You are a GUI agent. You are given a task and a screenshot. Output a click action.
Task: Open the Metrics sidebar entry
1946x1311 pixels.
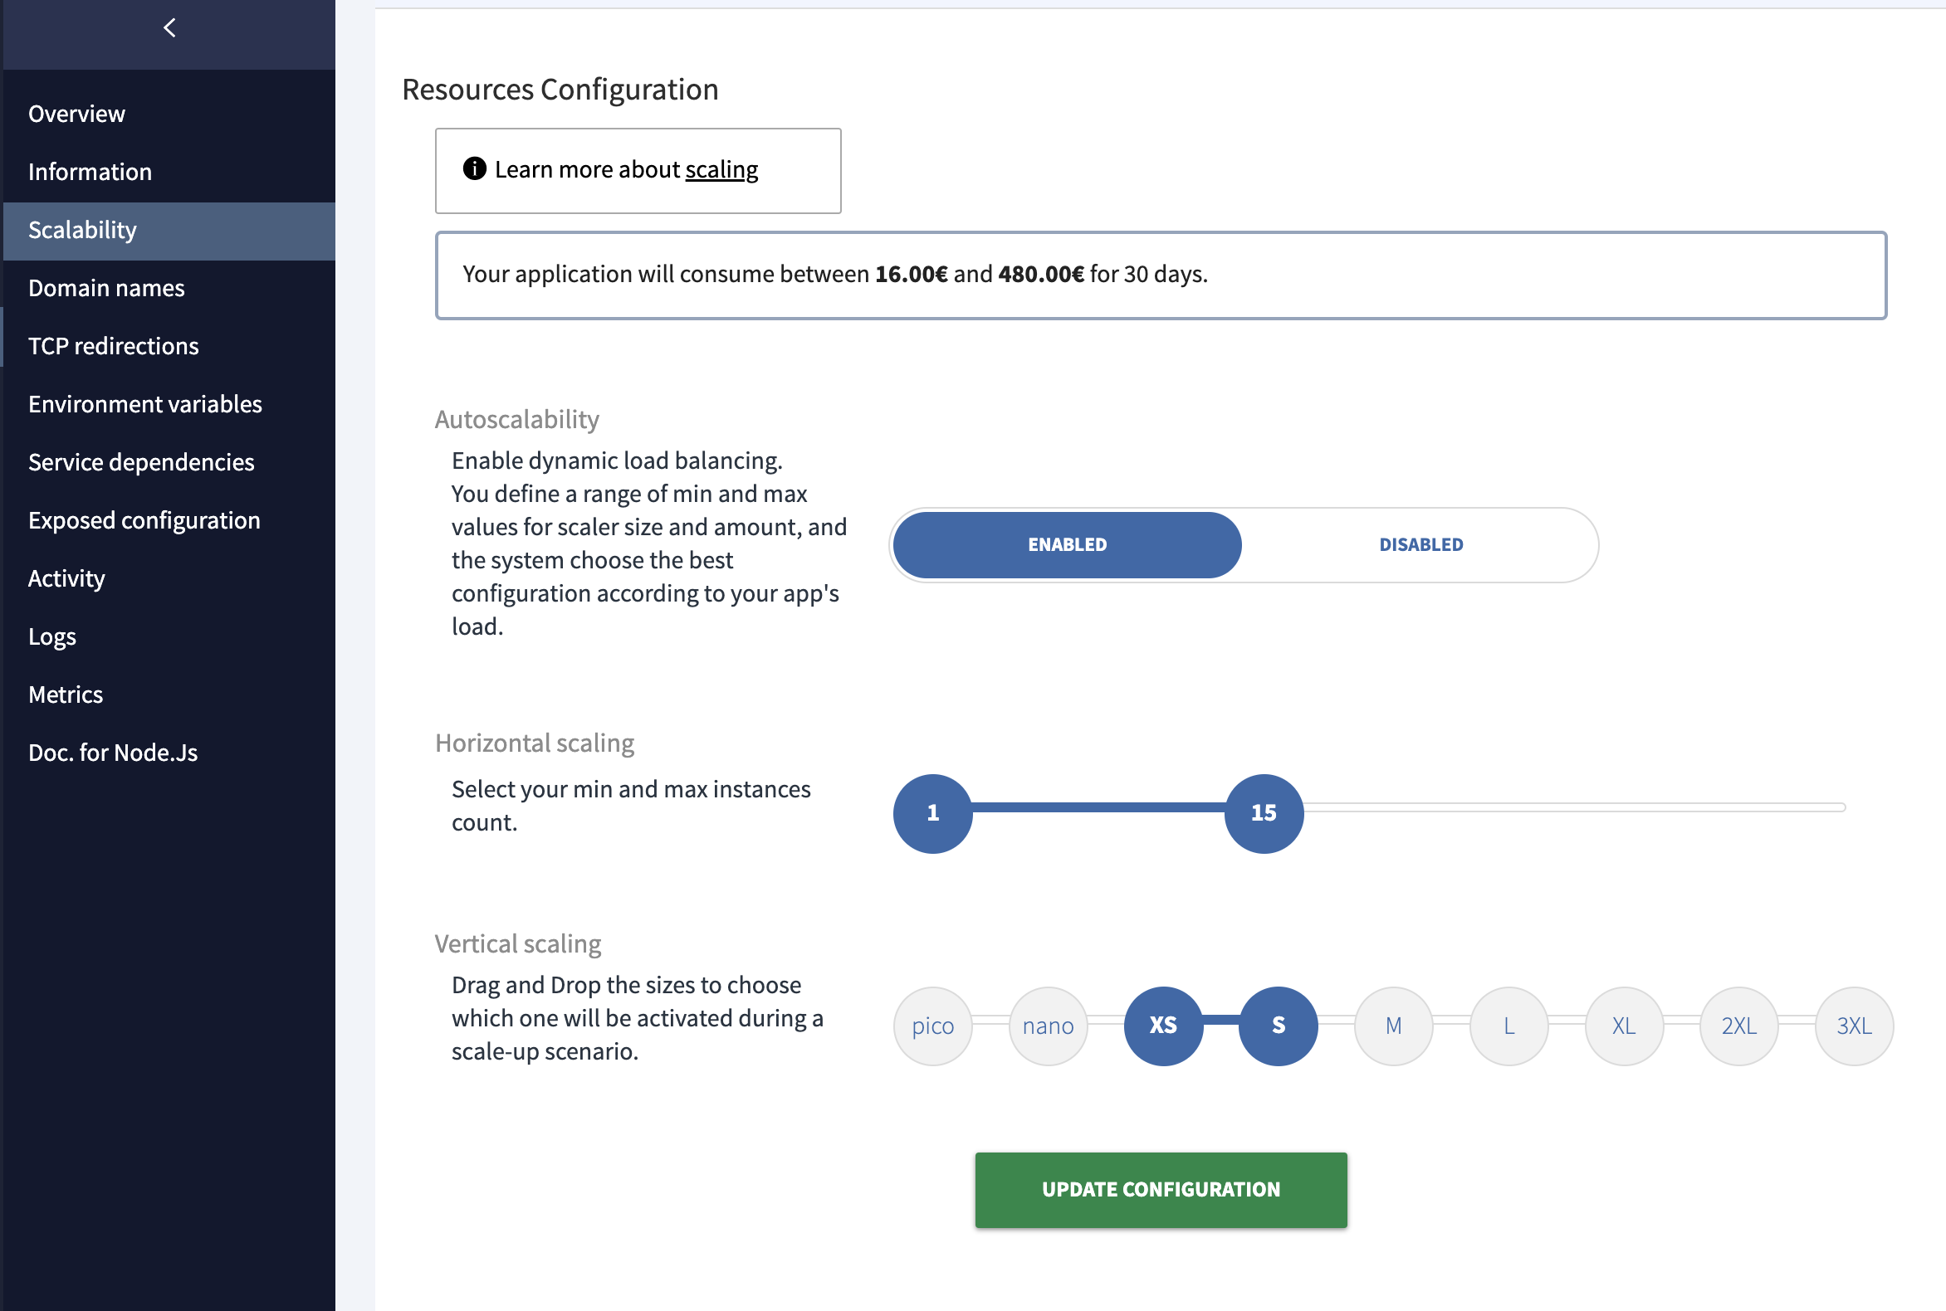(x=66, y=694)
